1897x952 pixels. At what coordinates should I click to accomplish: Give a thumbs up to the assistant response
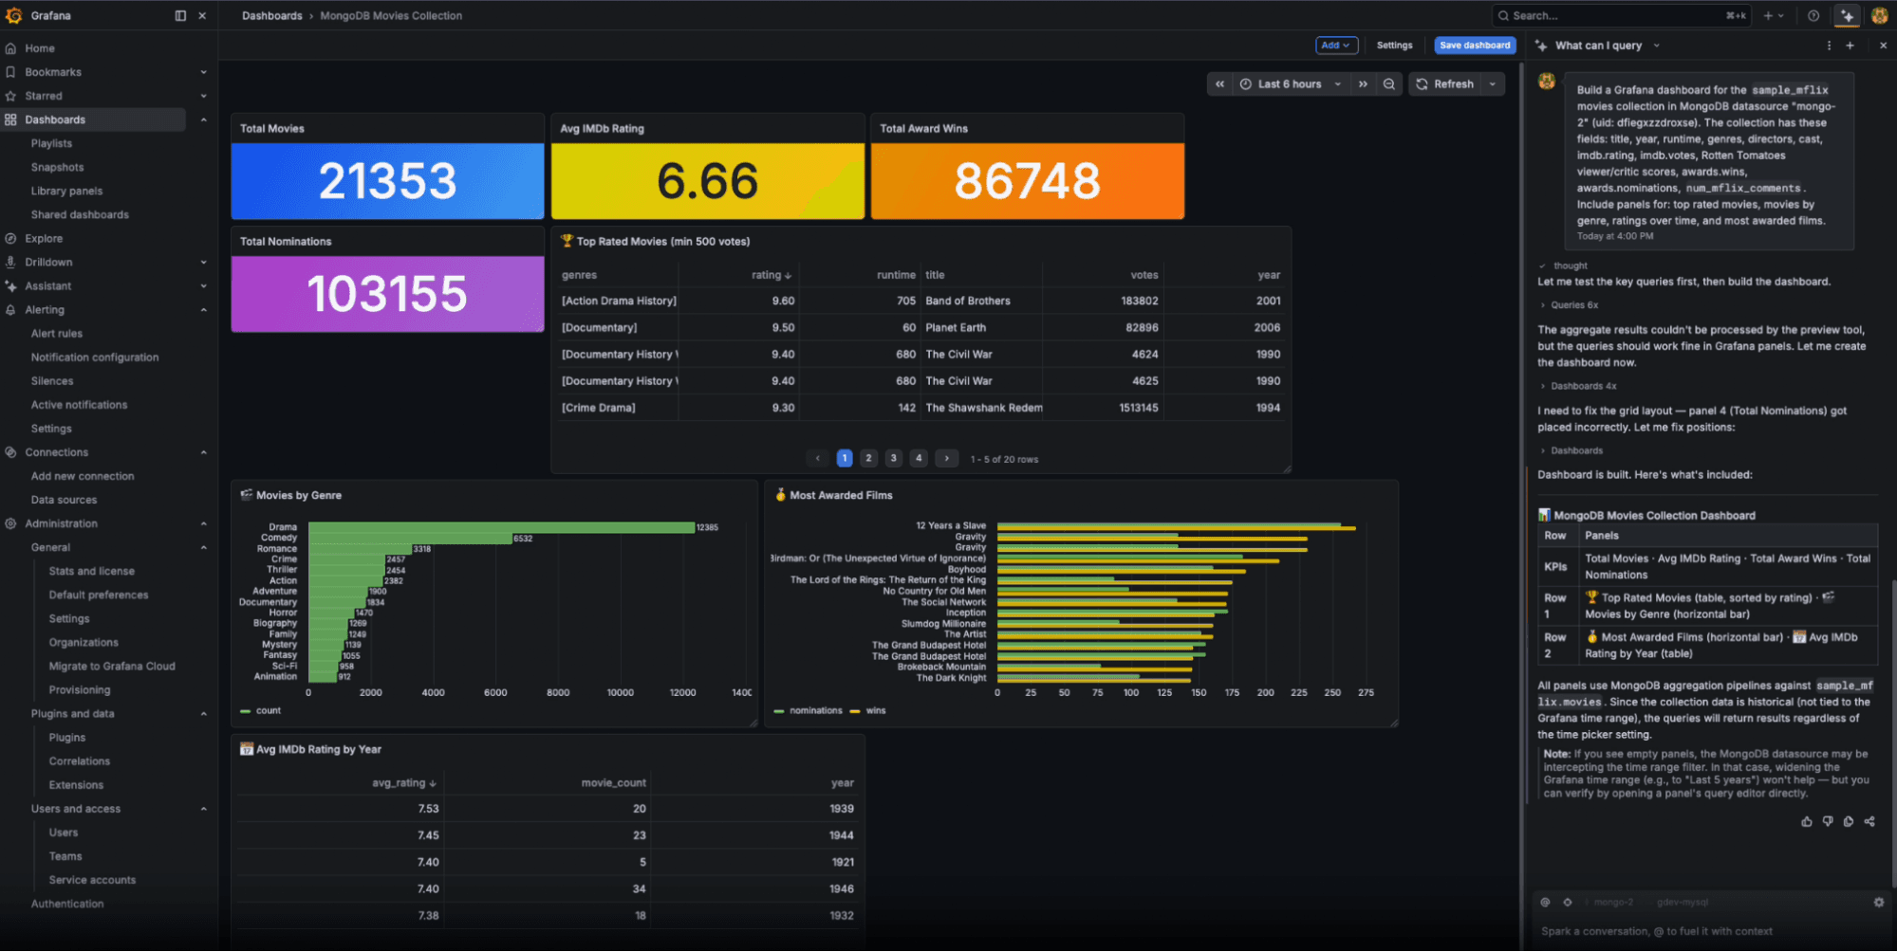(1807, 822)
